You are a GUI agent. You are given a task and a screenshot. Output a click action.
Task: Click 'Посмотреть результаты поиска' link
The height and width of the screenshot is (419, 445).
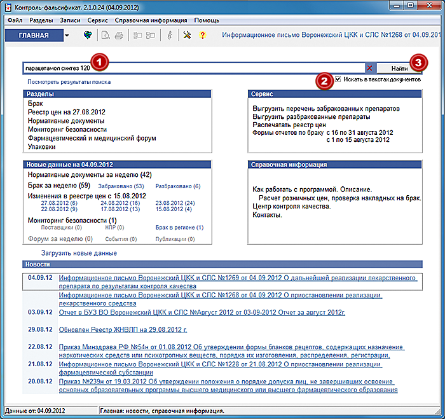click(69, 82)
